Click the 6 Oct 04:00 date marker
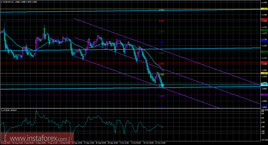The image size is (268, 145). 136,143
